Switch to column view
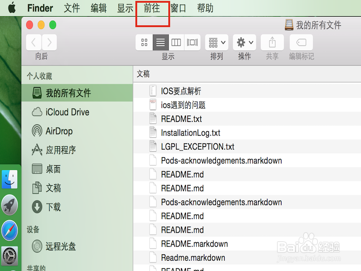The height and width of the screenshot is (271, 361). coord(176,42)
